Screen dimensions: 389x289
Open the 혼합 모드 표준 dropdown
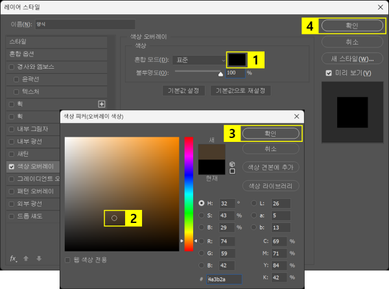(199, 60)
